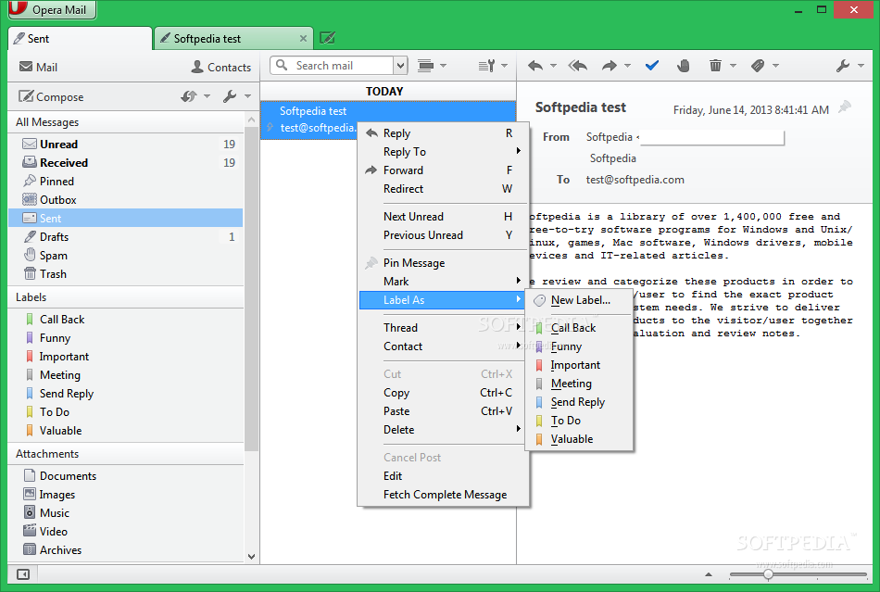Mark as spam with the hand icon
The width and height of the screenshot is (880, 592).
pyautogui.click(x=683, y=66)
